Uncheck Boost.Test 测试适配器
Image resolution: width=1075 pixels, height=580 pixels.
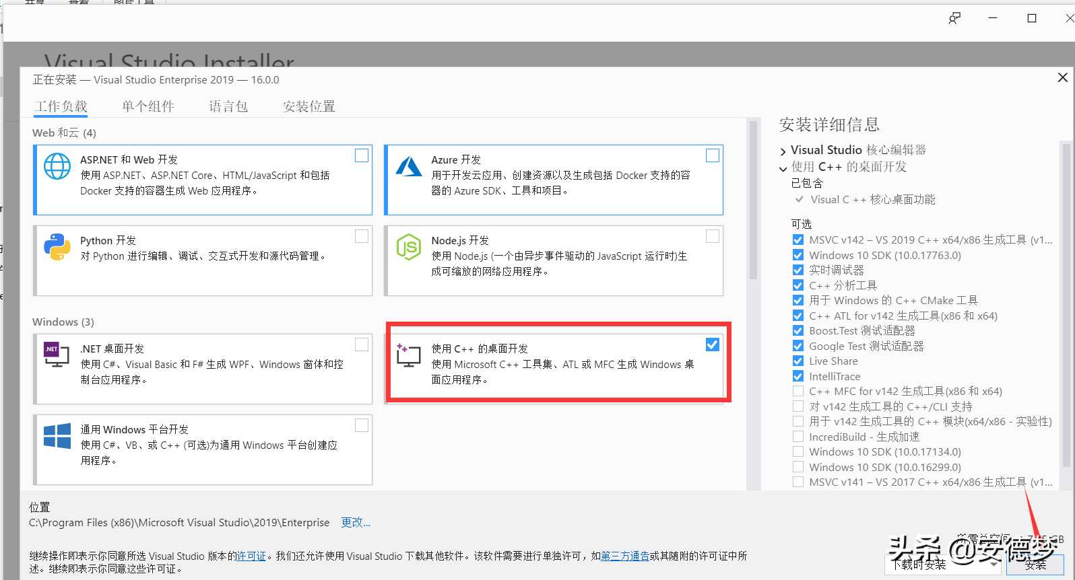click(798, 330)
